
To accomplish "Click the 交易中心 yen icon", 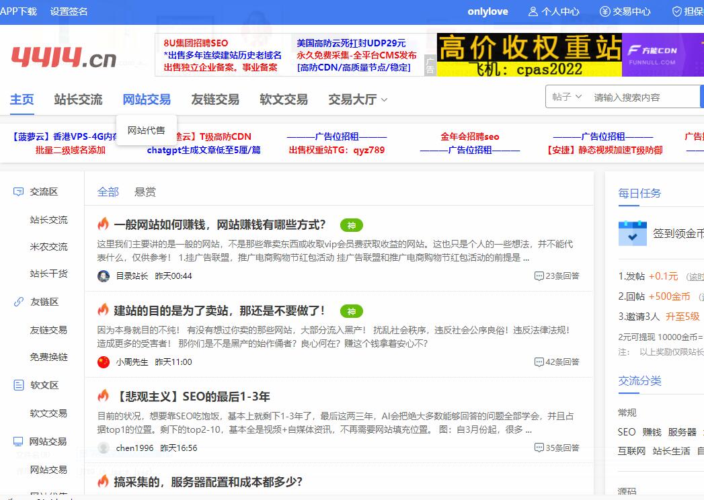I will 605,11.
